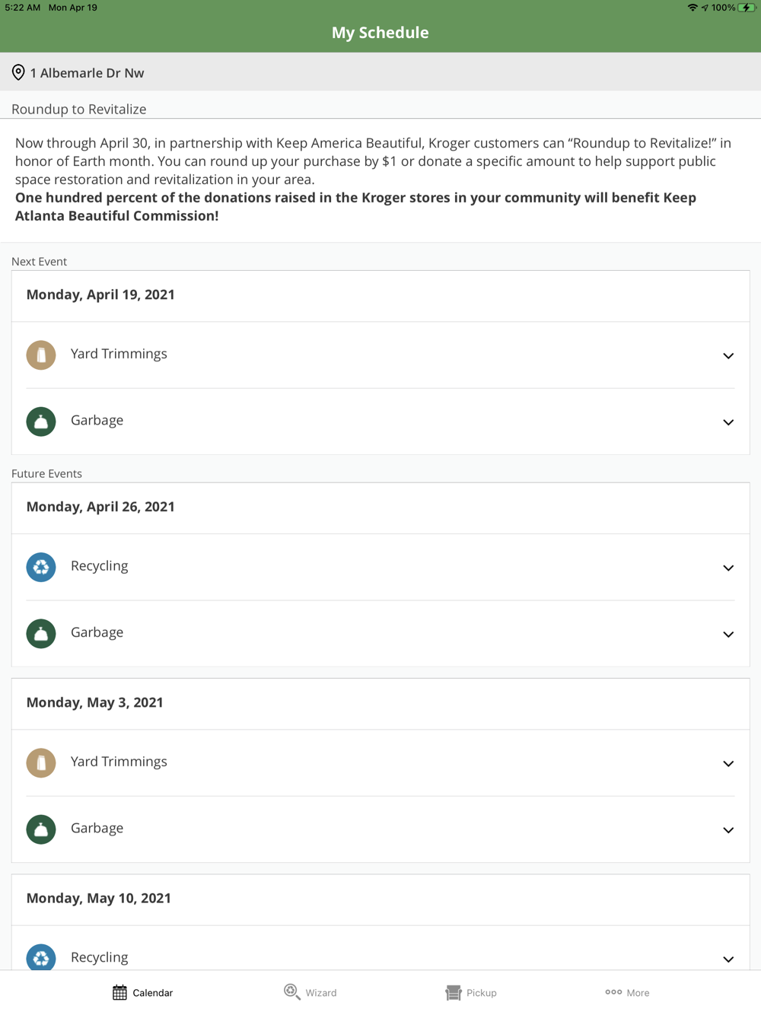Screen dimensions: 761x1015
Task: Tap the Monday, May 10, 2021 header
Action: [x=99, y=898]
